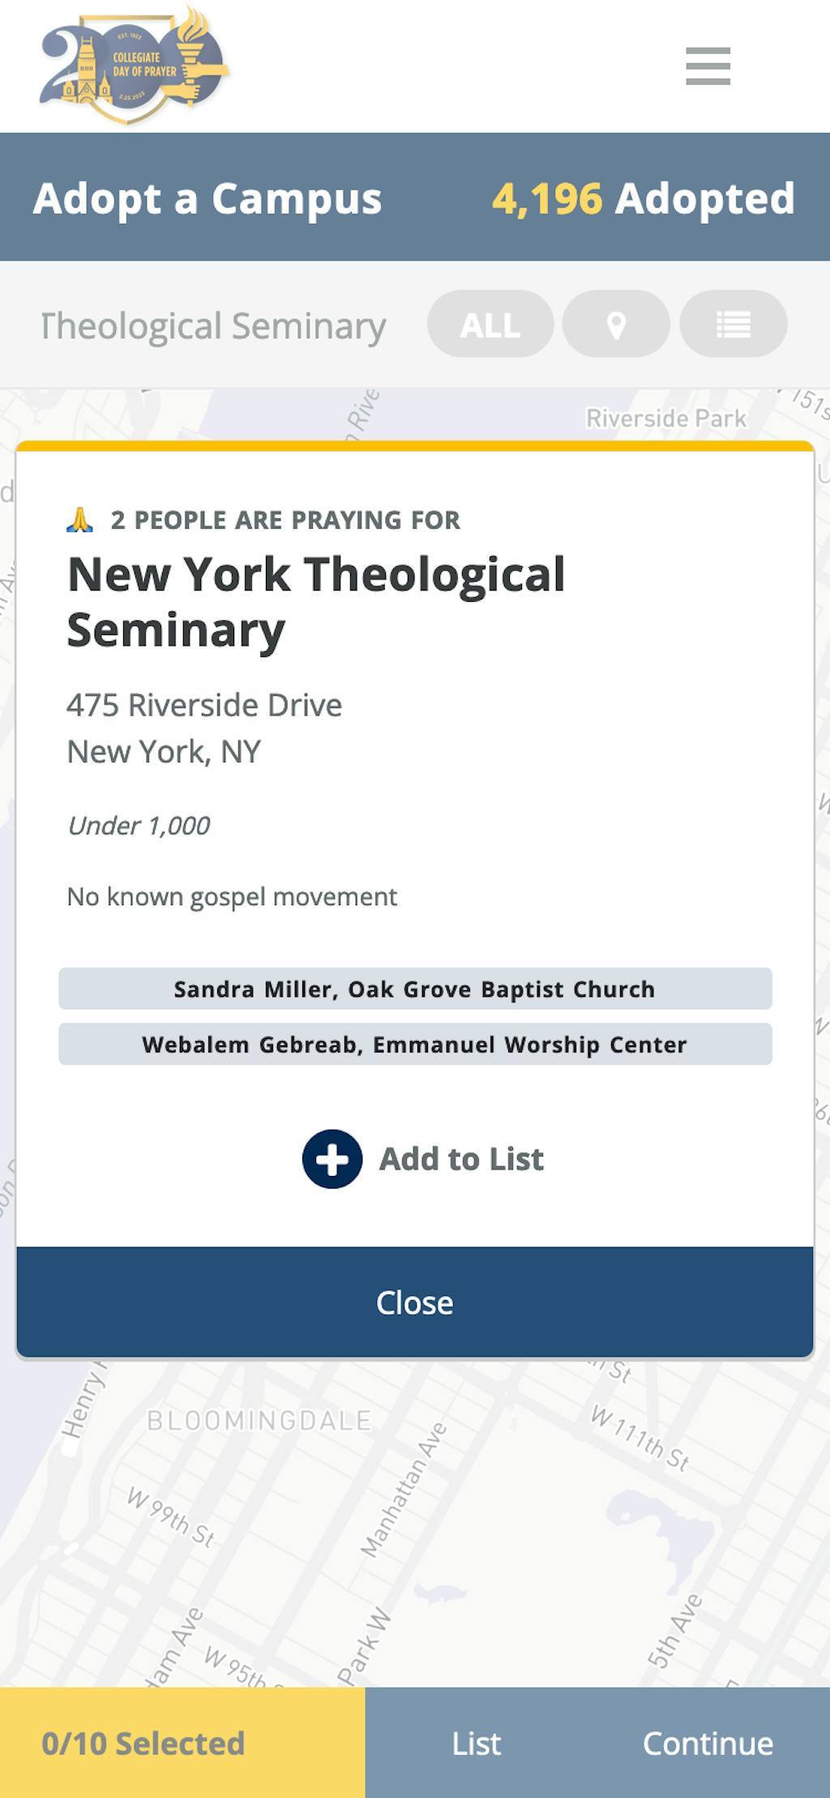Select the ALL filter toggle
Screen dimensions: 830x1798
click(490, 324)
